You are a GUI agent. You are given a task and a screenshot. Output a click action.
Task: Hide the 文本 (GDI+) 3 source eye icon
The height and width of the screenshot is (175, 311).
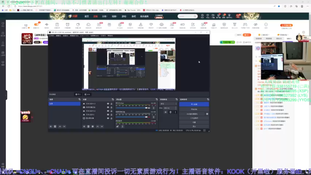(108, 103)
